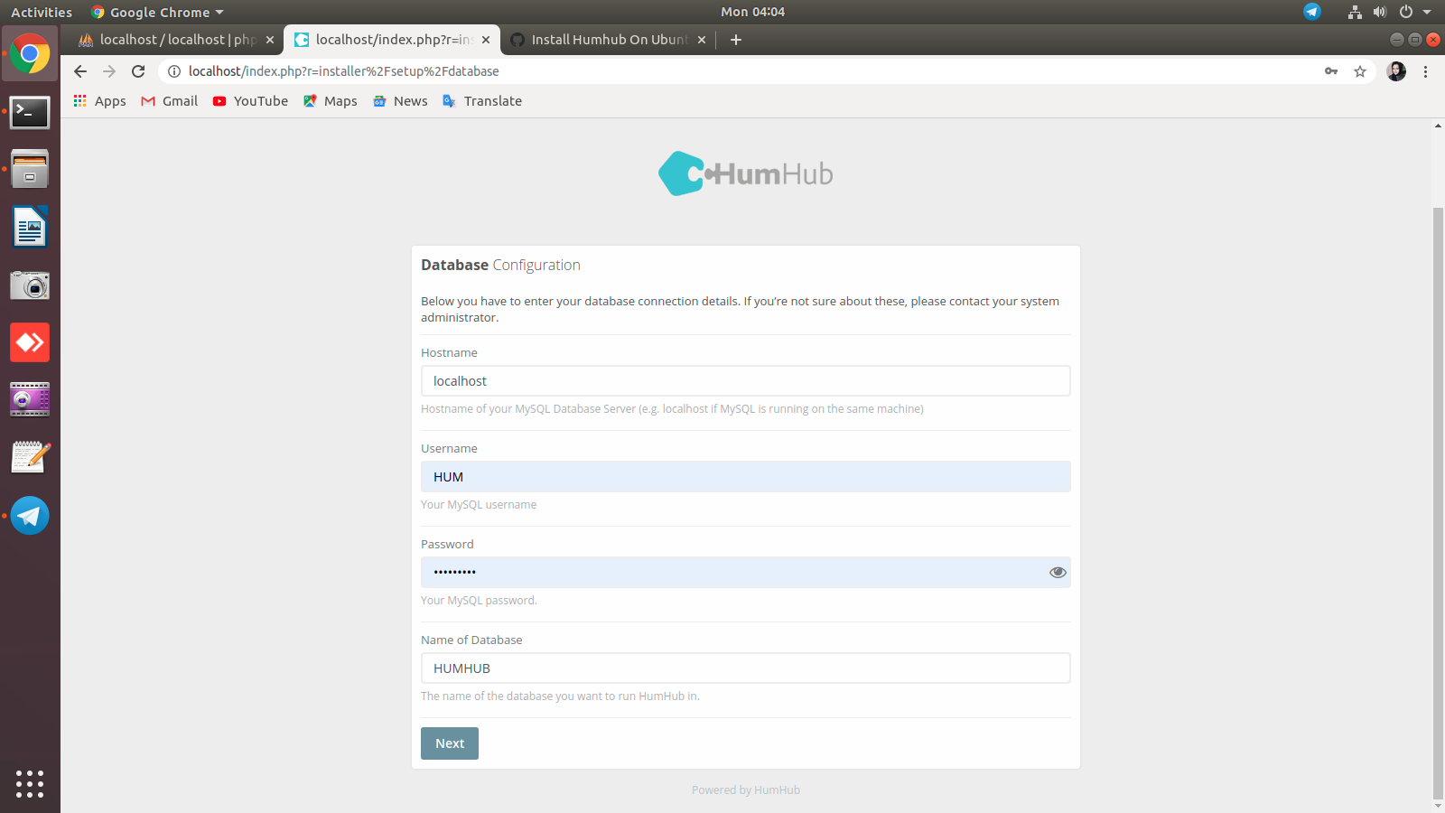Click into the Hostname field
This screenshot has width=1445, height=813.
[746, 381]
